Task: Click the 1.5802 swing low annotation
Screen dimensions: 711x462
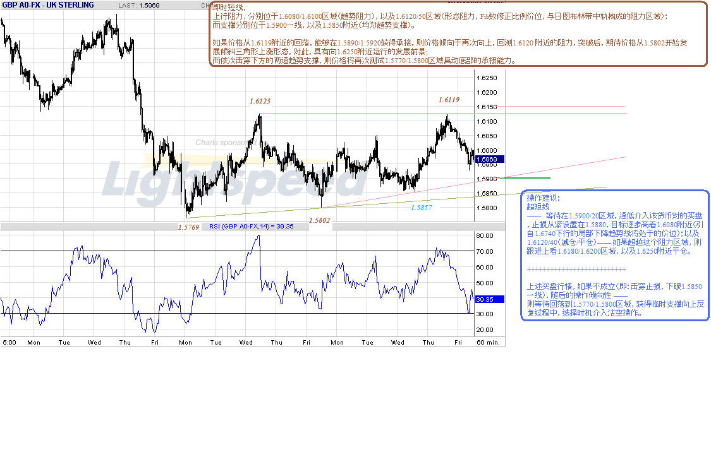Action: [x=319, y=220]
